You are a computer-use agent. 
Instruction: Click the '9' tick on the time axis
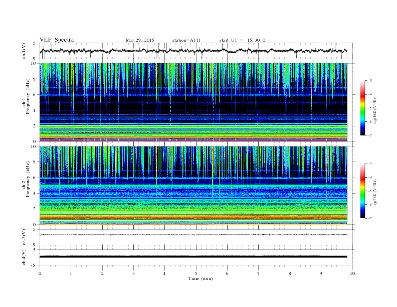click(x=321, y=273)
